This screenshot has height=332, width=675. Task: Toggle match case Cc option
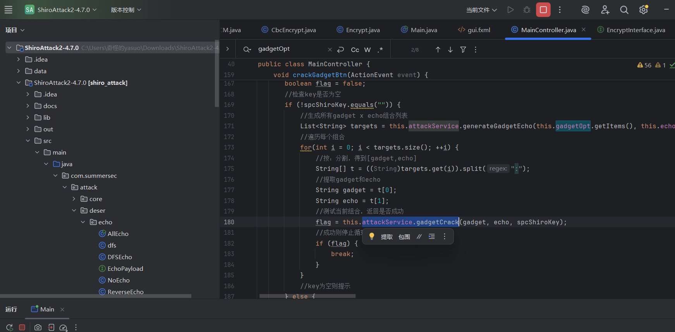(x=355, y=50)
